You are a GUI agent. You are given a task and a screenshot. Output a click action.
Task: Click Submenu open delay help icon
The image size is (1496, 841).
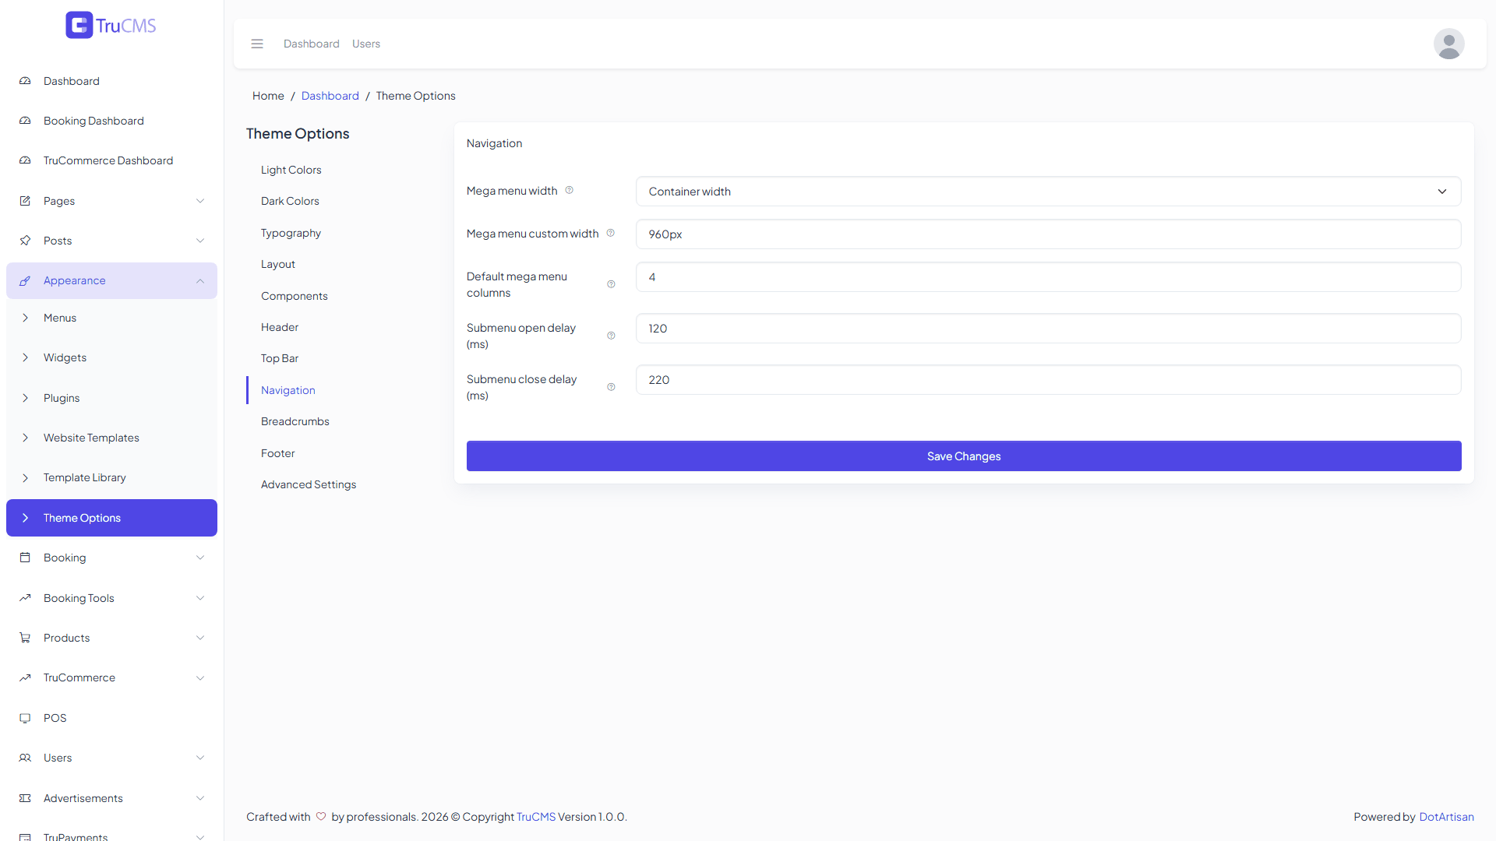coord(611,336)
